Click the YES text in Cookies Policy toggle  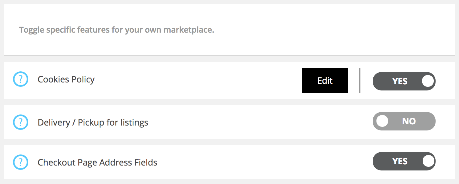(x=400, y=81)
